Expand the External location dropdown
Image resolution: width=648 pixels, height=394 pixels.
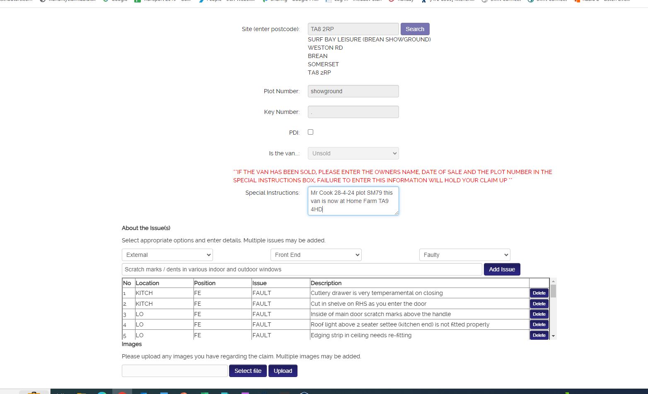click(167, 255)
